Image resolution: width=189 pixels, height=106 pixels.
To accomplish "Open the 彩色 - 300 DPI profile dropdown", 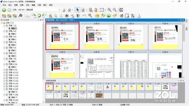I will pos(36,10).
